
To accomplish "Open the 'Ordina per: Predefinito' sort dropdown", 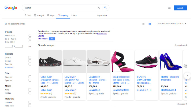I will [172, 24].
